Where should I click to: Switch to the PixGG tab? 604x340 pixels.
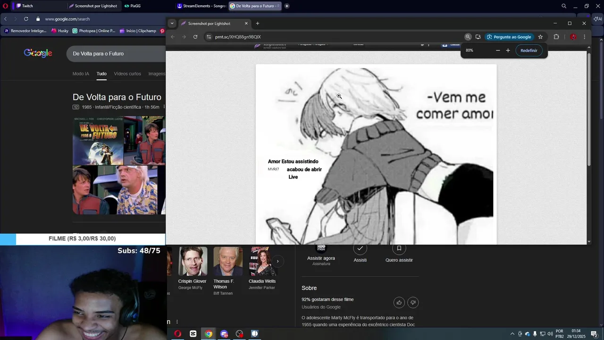coord(148,6)
